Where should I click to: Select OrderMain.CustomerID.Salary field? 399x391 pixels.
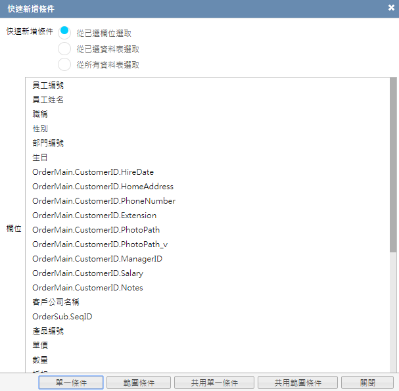87,273
